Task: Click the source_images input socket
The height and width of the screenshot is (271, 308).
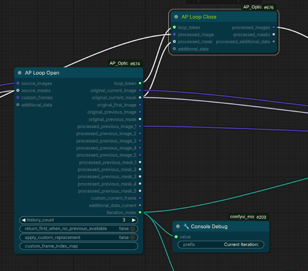Action: (x=18, y=83)
